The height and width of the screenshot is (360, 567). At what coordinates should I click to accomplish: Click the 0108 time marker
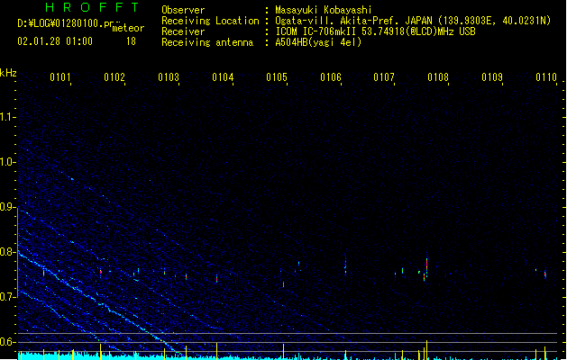click(x=438, y=77)
